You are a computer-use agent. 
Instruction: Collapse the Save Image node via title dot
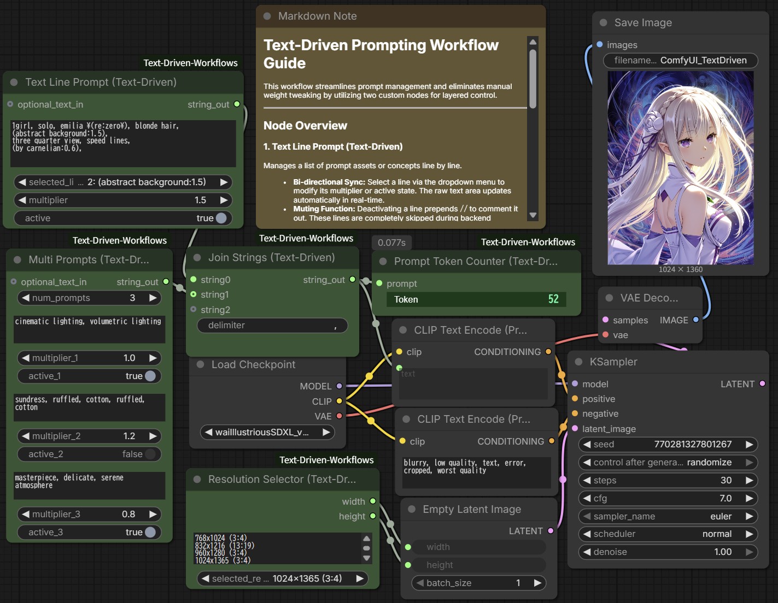[x=604, y=23]
